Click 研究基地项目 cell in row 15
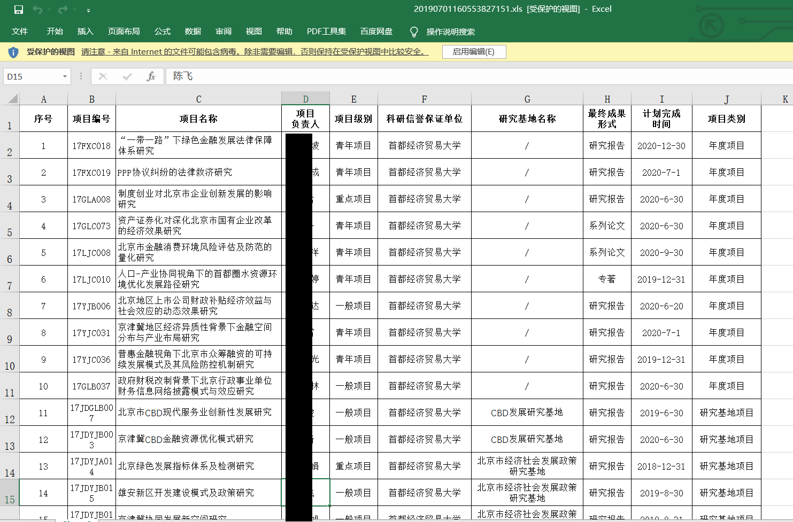793x522 pixels. 726,493
